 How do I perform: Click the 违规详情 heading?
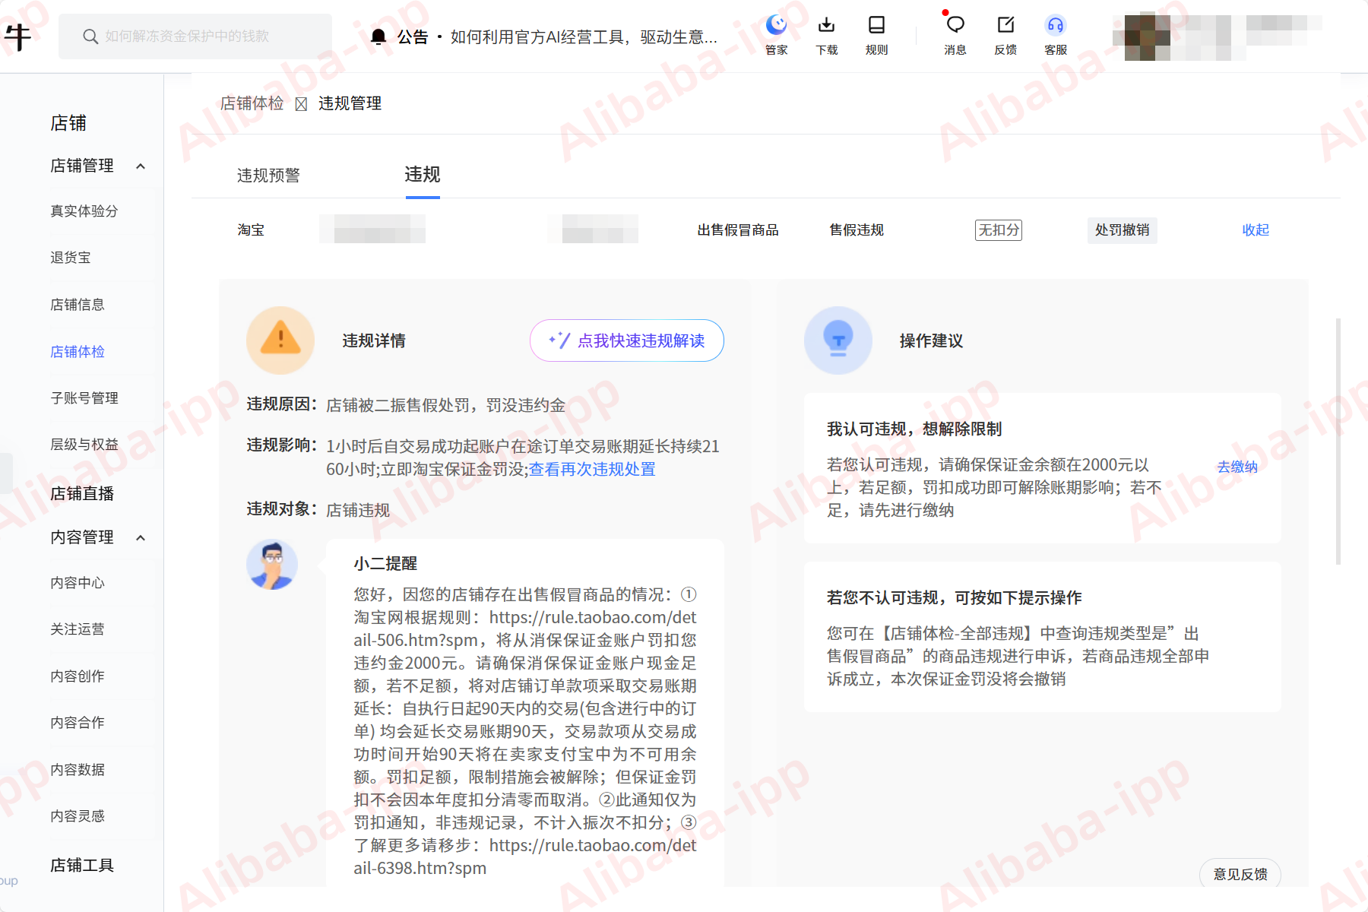click(x=374, y=340)
